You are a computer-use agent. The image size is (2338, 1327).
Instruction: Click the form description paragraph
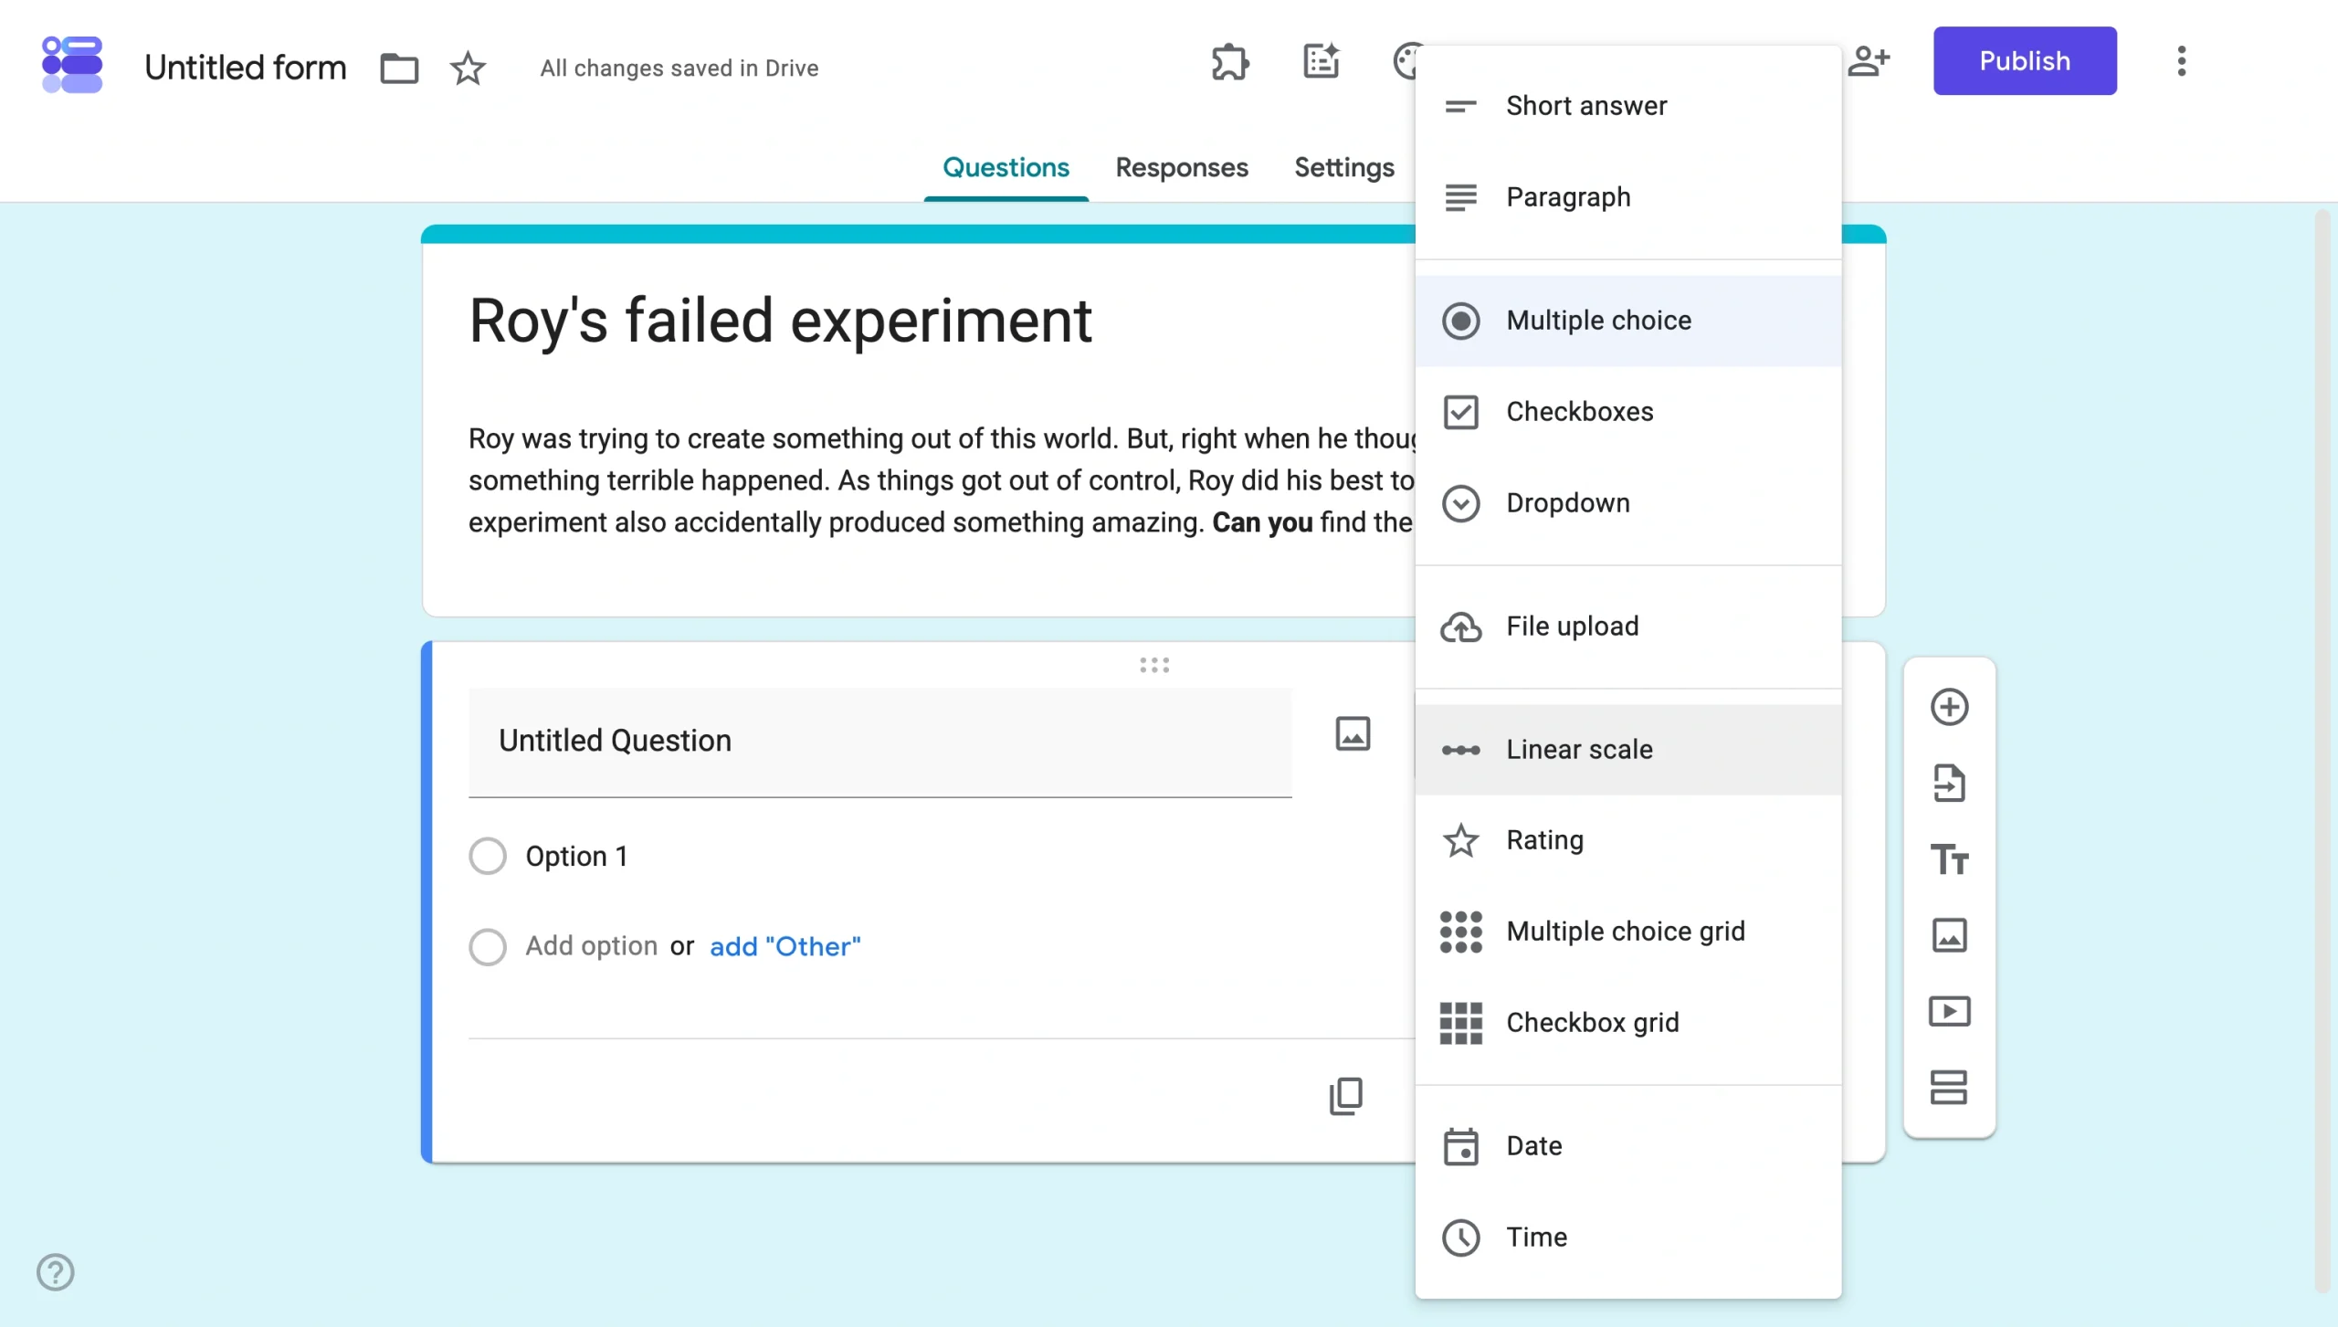[941, 480]
